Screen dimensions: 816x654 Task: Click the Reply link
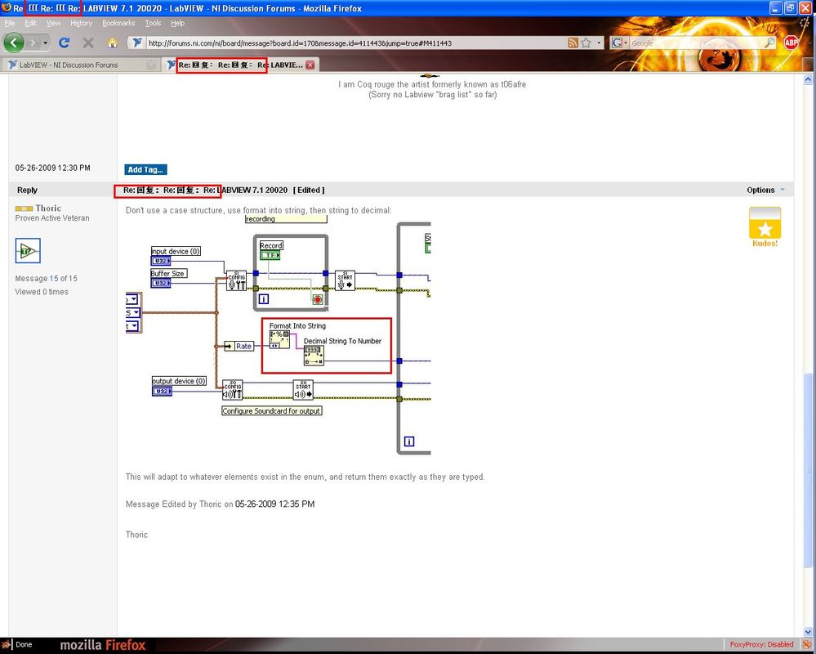click(27, 190)
